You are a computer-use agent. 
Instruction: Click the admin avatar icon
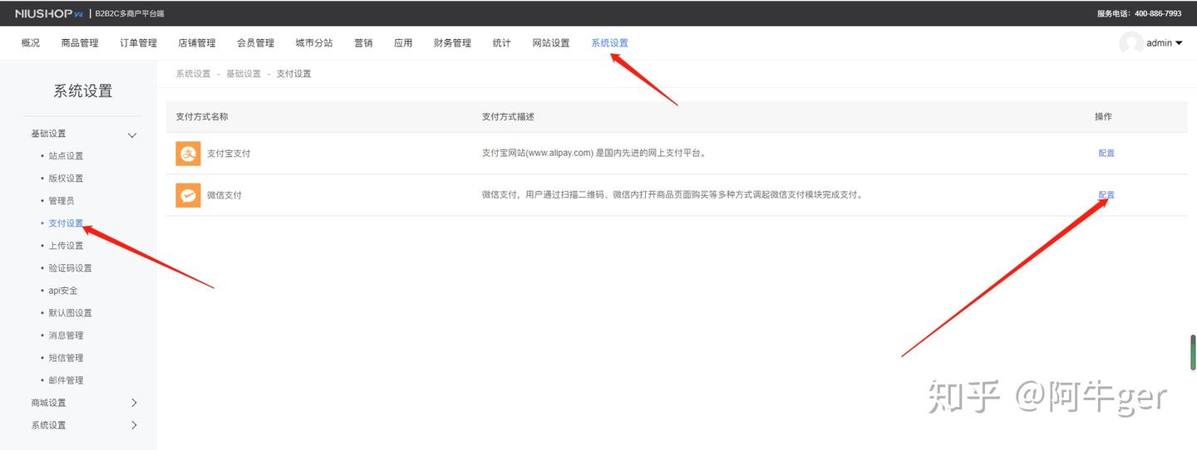click(x=1131, y=43)
